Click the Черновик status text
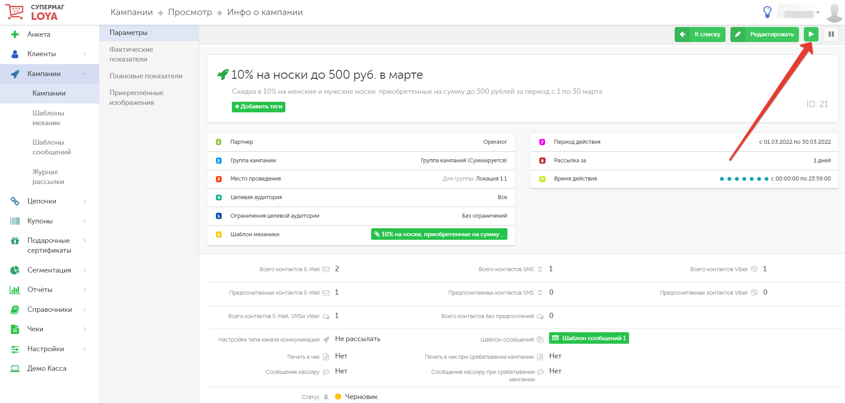 click(x=361, y=397)
